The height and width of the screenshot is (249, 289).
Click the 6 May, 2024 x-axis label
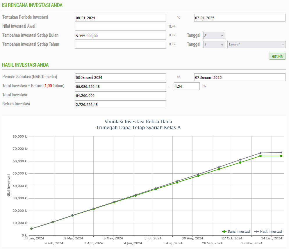click(x=113, y=238)
